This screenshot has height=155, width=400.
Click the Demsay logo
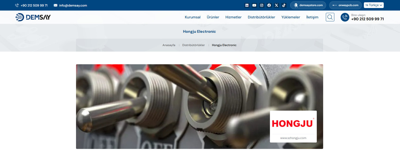(x=33, y=17)
